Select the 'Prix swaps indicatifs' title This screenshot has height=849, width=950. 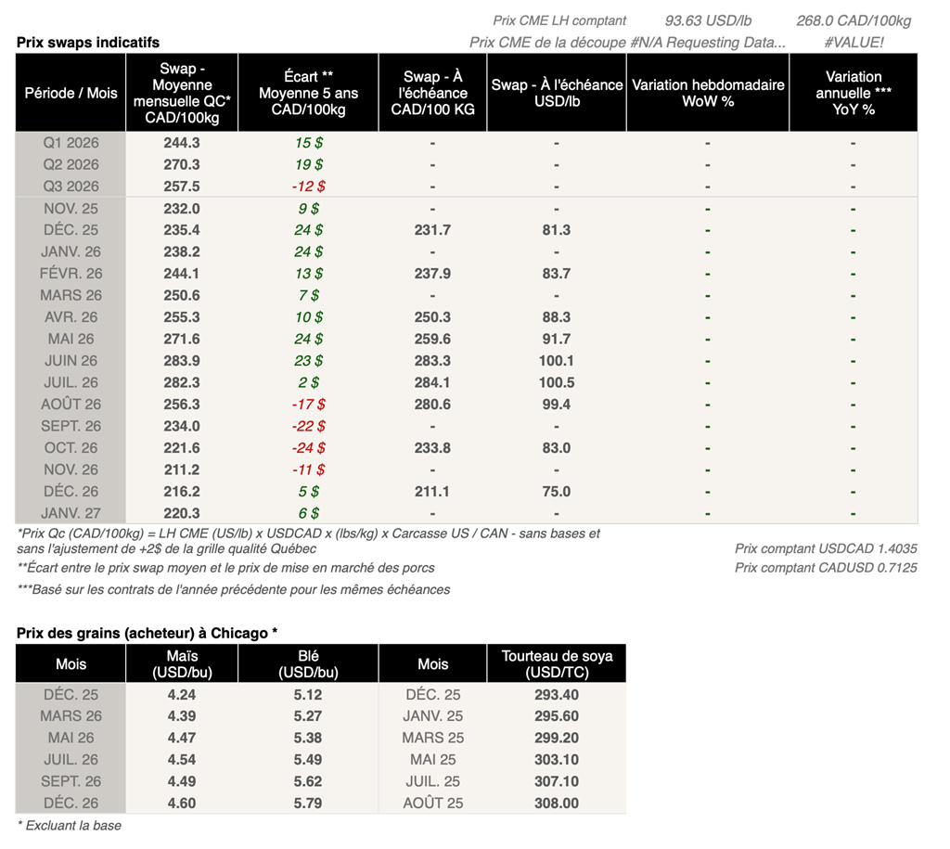pyautogui.click(x=88, y=43)
